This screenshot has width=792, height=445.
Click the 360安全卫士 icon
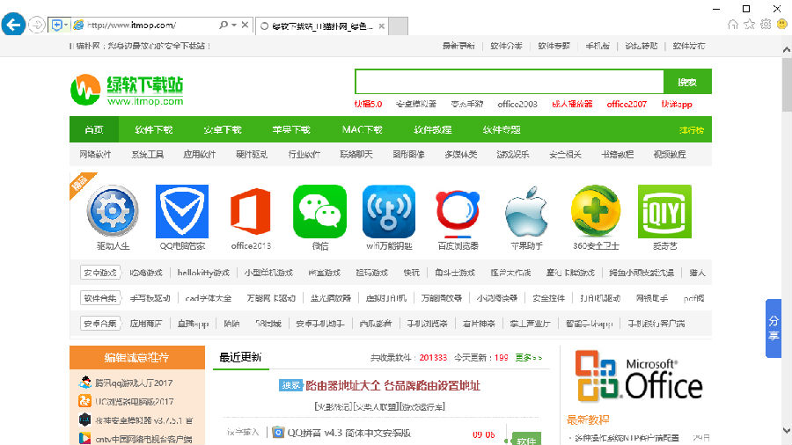596,211
